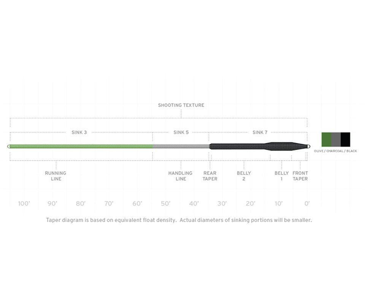Click the OLIVE / CHARCOAL / BLACK caption

pos(336,151)
